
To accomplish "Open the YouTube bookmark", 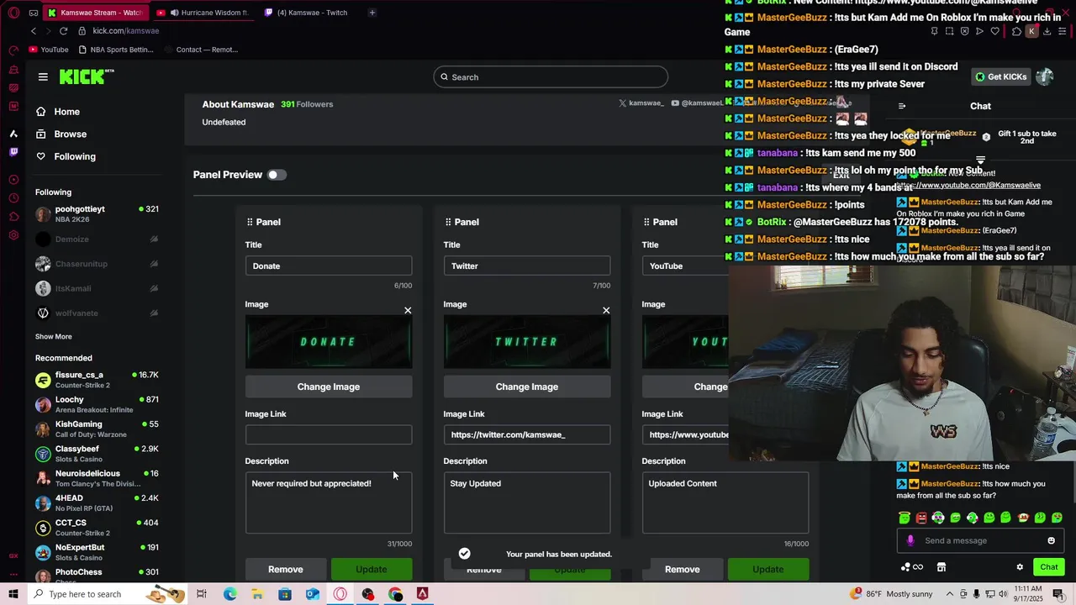I will click(48, 50).
